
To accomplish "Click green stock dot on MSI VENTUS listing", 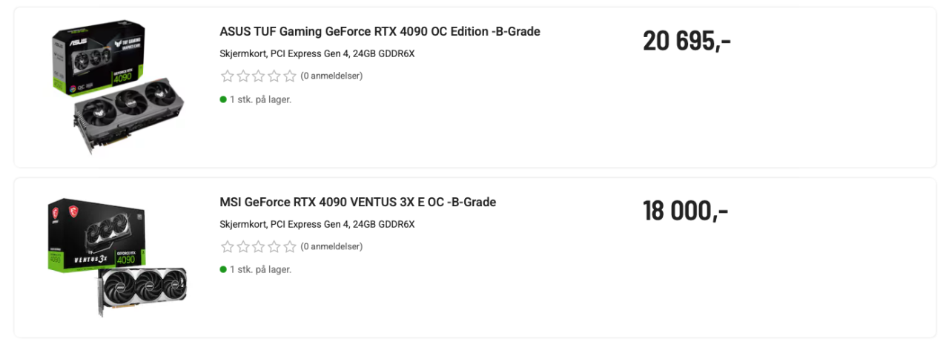I will pyautogui.click(x=223, y=269).
